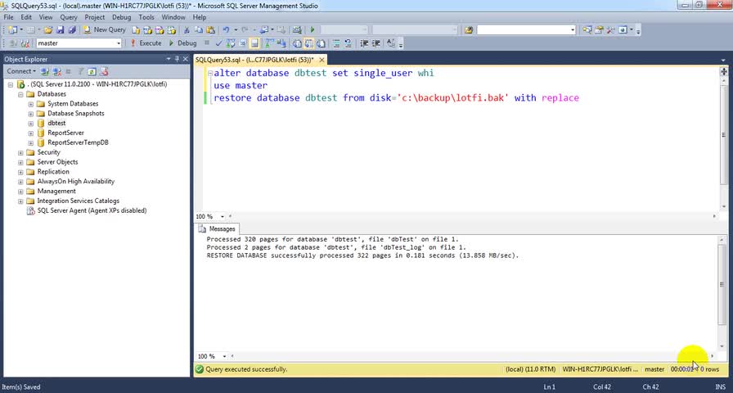Expand the Security folder node
Image resolution: width=733 pixels, height=393 pixels.
[x=20, y=152]
